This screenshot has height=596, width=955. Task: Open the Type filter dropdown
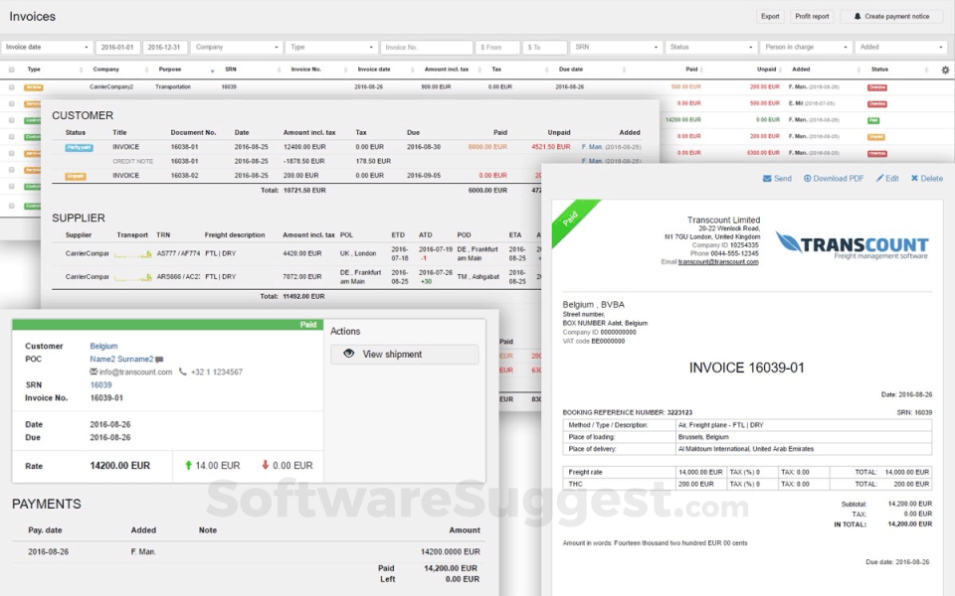tap(330, 48)
